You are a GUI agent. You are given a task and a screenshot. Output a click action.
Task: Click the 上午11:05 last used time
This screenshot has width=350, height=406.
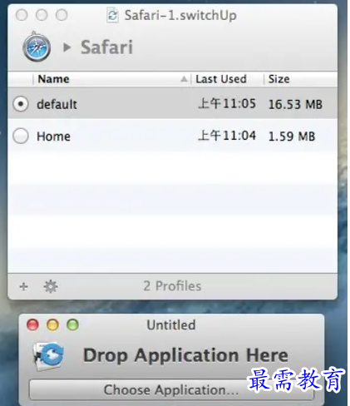(x=227, y=104)
